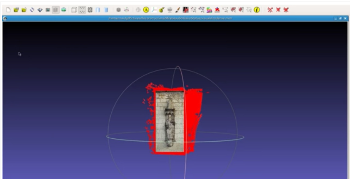Open the red P pick points tool

[x=185, y=10]
